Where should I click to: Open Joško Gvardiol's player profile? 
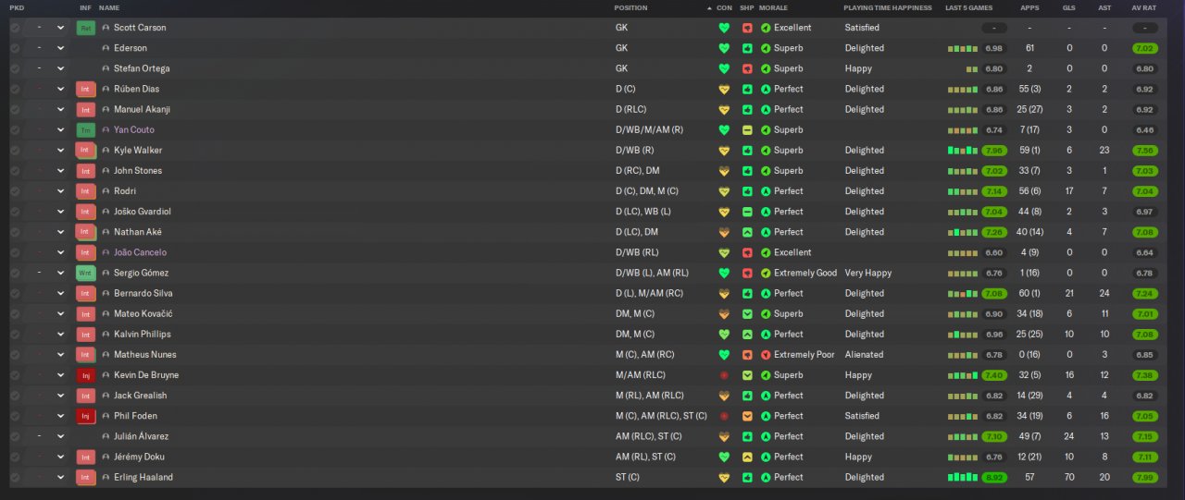143,212
